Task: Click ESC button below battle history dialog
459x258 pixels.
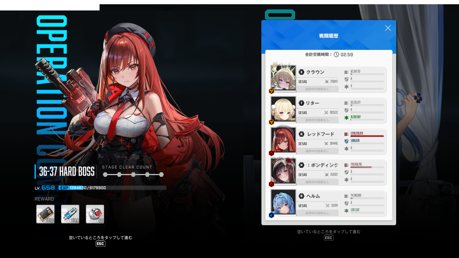Action: click(329, 238)
